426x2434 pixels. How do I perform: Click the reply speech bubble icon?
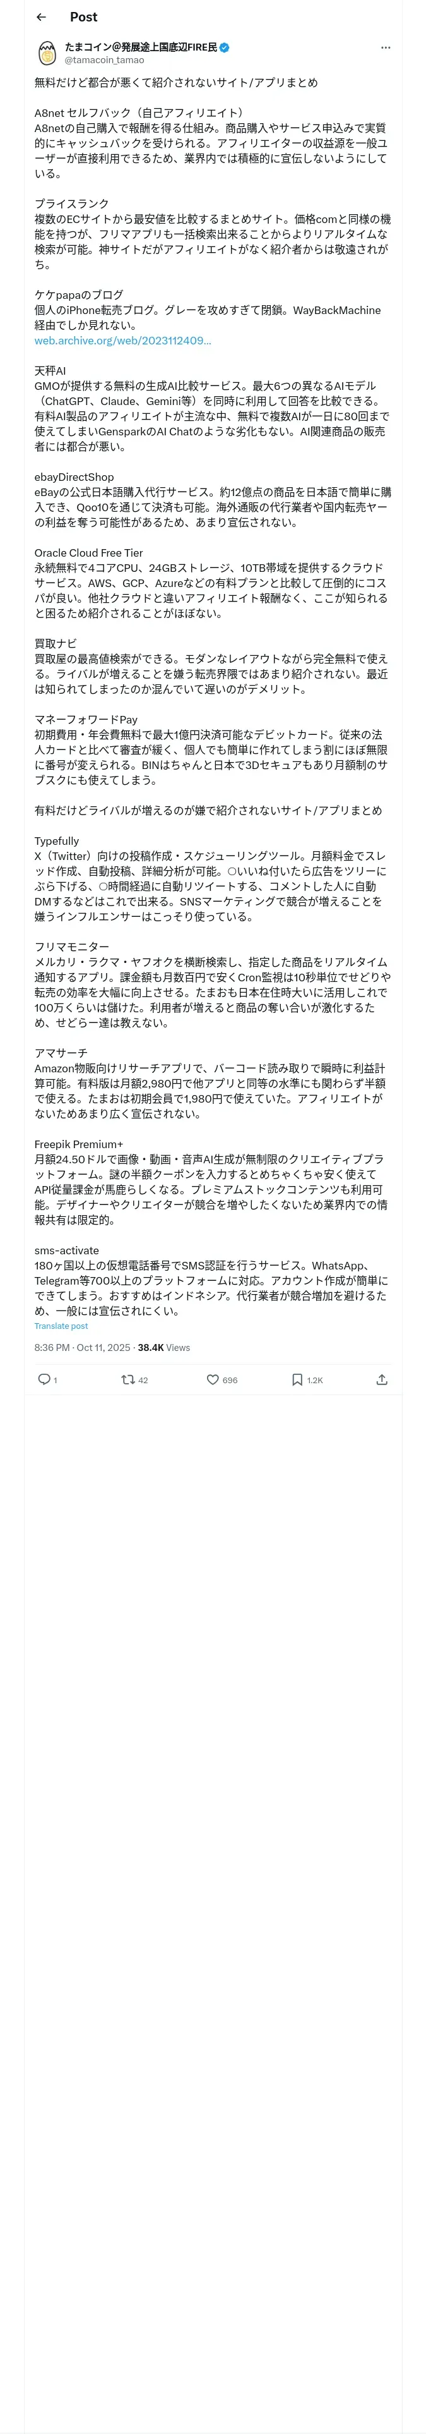pos(44,1379)
